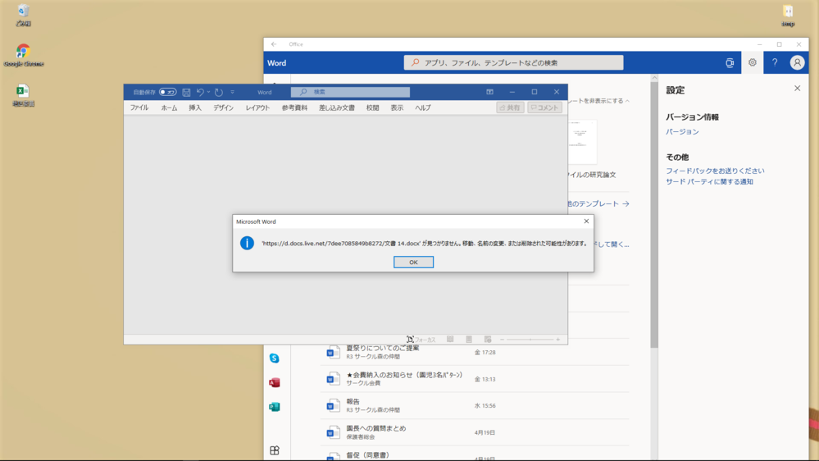
Task: Open Google Chrome desktop icon
Action: tap(23, 55)
